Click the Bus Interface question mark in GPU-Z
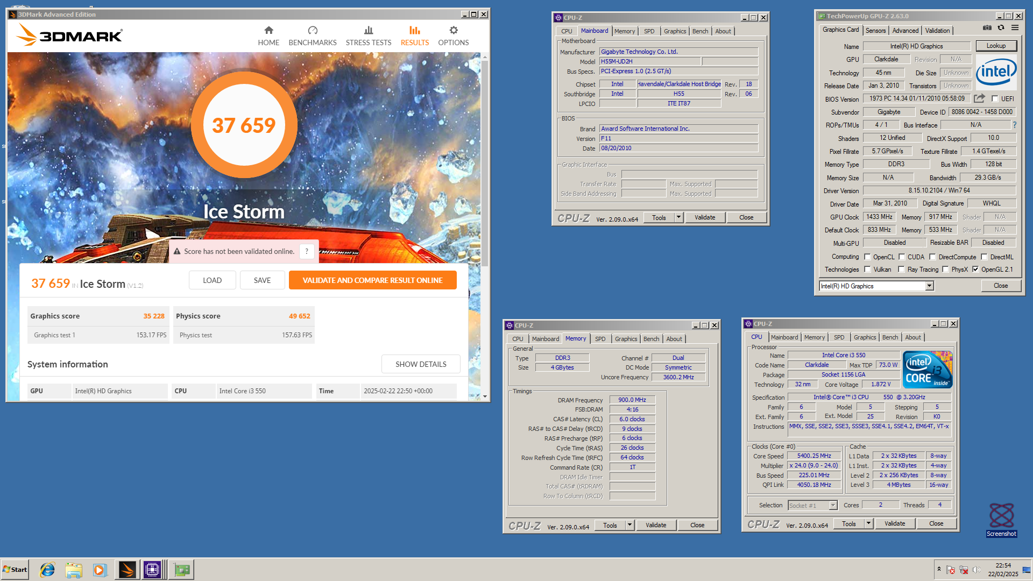The image size is (1033, 581). click(x=1015, y=125)
